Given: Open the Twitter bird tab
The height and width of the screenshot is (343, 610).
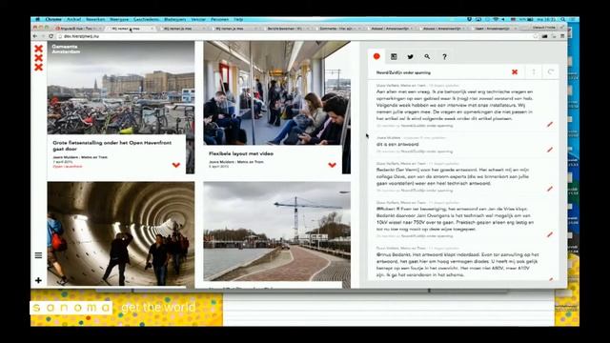Looking at the screenshot, I should pyautogui.click(x=411, y=57).
